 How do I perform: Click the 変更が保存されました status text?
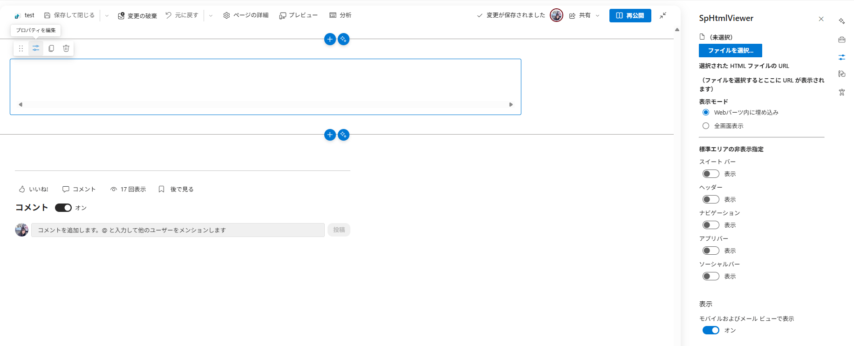(516, 15)
